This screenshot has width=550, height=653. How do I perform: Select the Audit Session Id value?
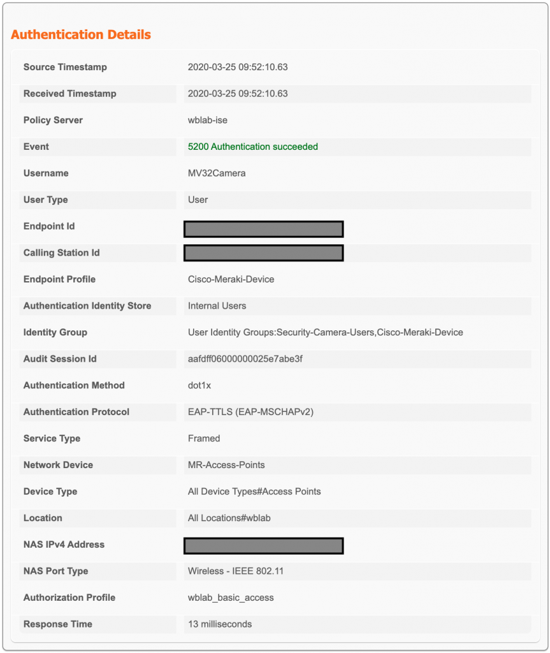245,359
